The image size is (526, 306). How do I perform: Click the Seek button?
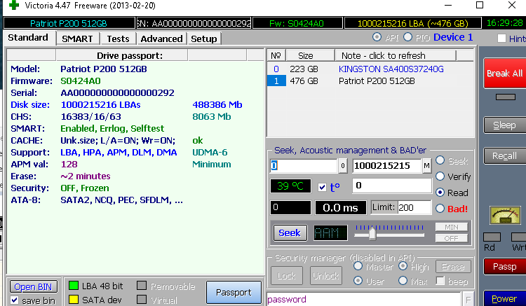[x=290, y=232]
